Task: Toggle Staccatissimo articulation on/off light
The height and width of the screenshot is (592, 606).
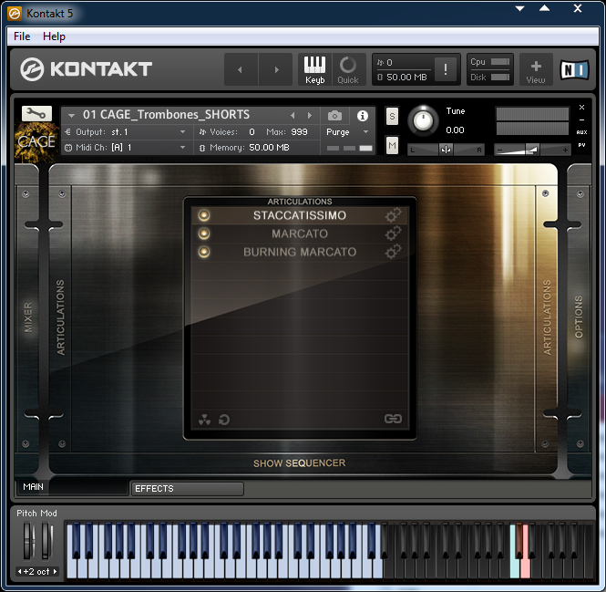Action: pos(204,215)
